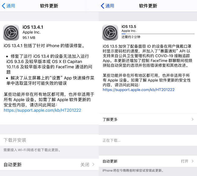The image size is (197, 176).
Task: Tap the chevron on the 了解更多 row
Action: pos(192,119)
